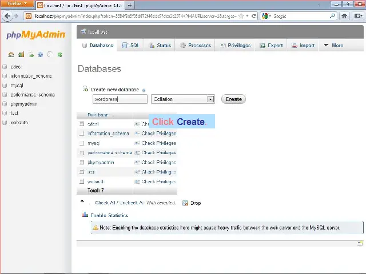Sort by the Database column header
Image resolution: width=366 pixels, height=274 pixels.
[98, 115]
